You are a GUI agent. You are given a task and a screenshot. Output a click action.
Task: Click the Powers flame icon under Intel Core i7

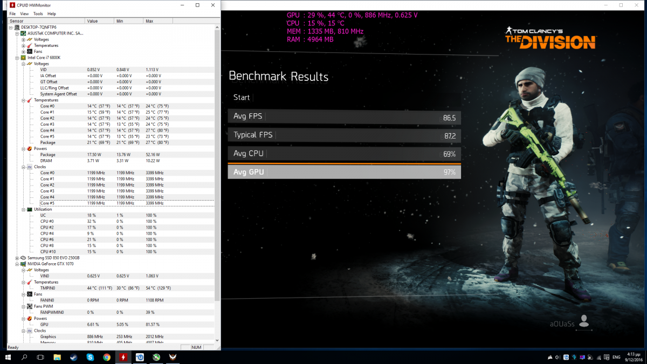(30, 148)
